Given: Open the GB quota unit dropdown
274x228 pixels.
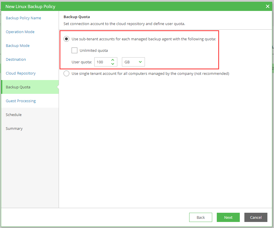Looking at the screenshot, I should pos(133,62).
